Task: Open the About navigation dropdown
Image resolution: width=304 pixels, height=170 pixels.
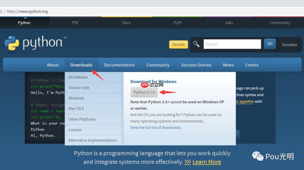Action: (x=53, y=65)
